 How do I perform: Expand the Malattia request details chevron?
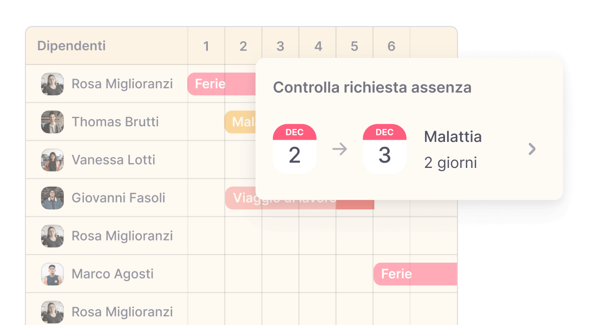point(532,149)
